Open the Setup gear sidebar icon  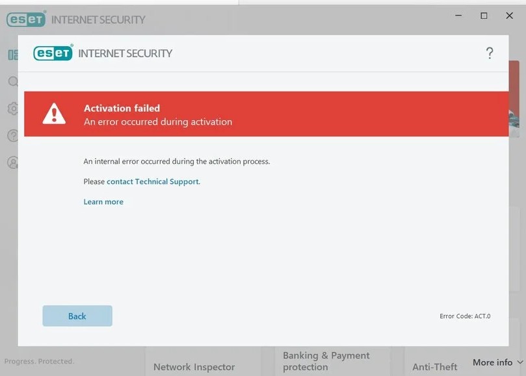point(13,108)
